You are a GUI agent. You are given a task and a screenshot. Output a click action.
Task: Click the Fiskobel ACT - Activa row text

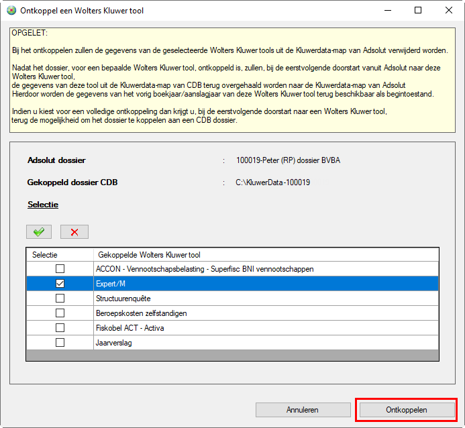click(130, 328)
